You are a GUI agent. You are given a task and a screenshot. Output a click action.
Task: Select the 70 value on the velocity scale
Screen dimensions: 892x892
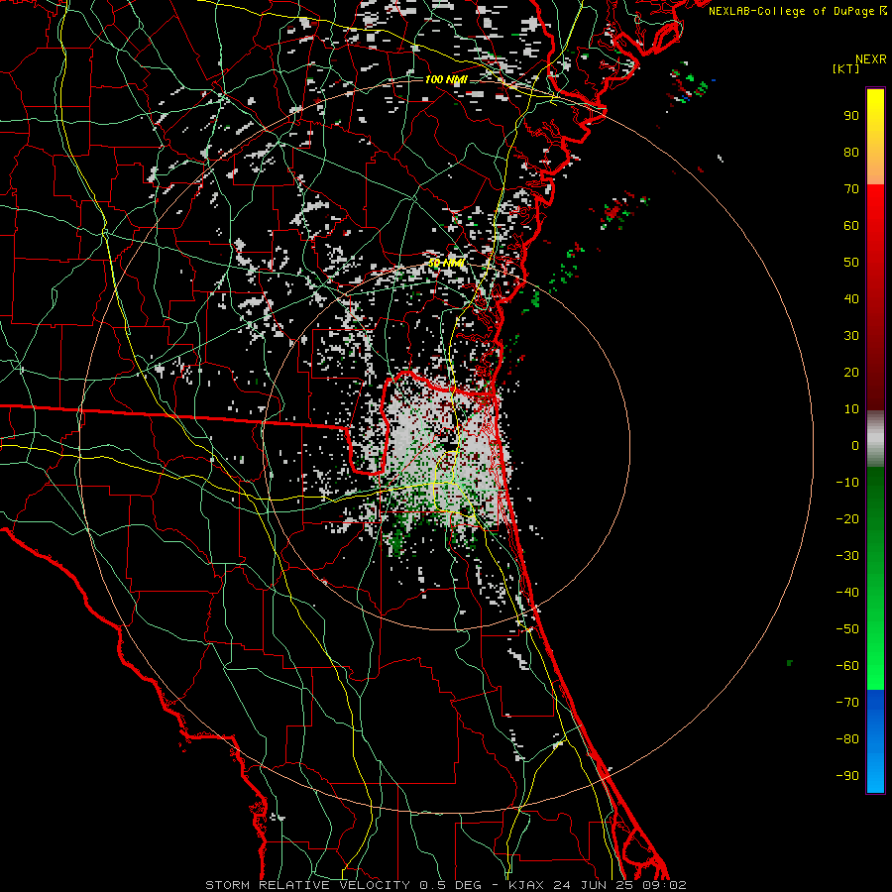851,189
